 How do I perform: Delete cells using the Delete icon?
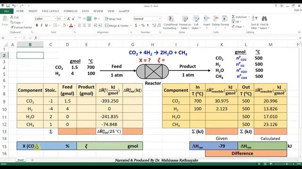coord(216,19)
